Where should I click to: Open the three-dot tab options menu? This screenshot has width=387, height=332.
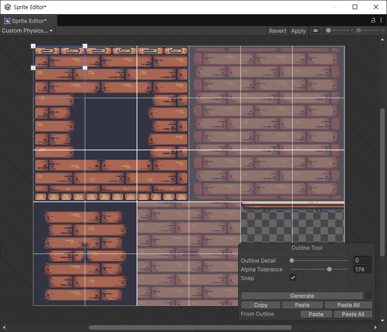[381, 21]
